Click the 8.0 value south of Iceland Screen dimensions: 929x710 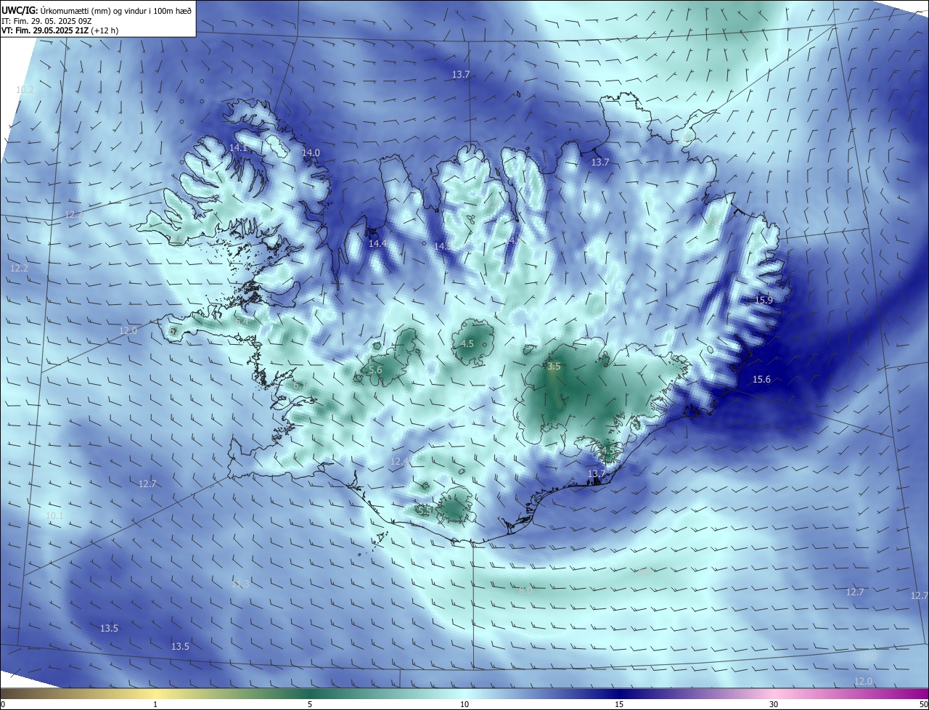(x=525, y=590)
